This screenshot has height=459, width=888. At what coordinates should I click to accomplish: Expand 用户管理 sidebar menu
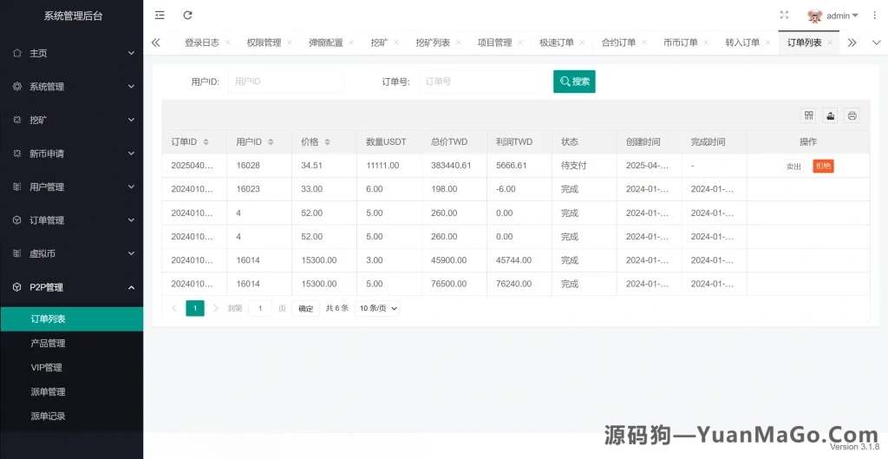(x=71, y=187)
